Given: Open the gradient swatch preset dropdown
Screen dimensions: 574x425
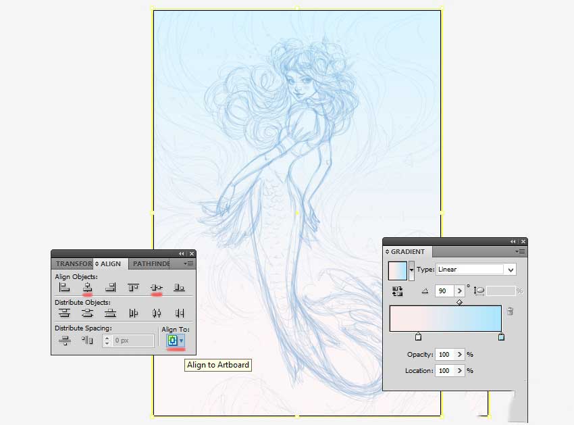Looking at the screenshot, I should pos(411,270).
